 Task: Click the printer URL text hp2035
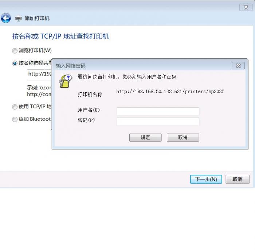pyautogui.click(x=170, y=92)
